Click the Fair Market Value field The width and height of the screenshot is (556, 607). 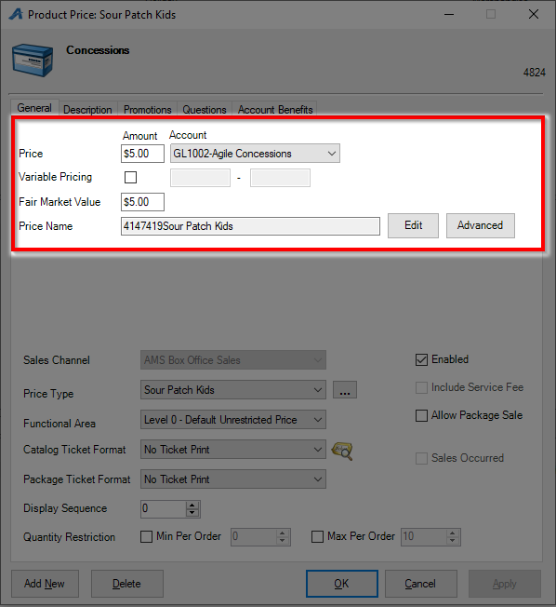click(x=142, y=202)
